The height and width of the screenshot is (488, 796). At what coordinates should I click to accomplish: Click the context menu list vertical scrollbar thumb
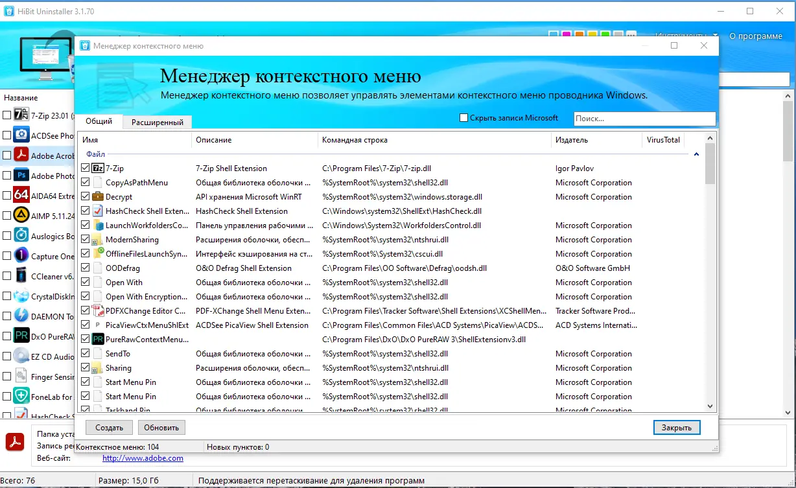[x=710, y=163]
